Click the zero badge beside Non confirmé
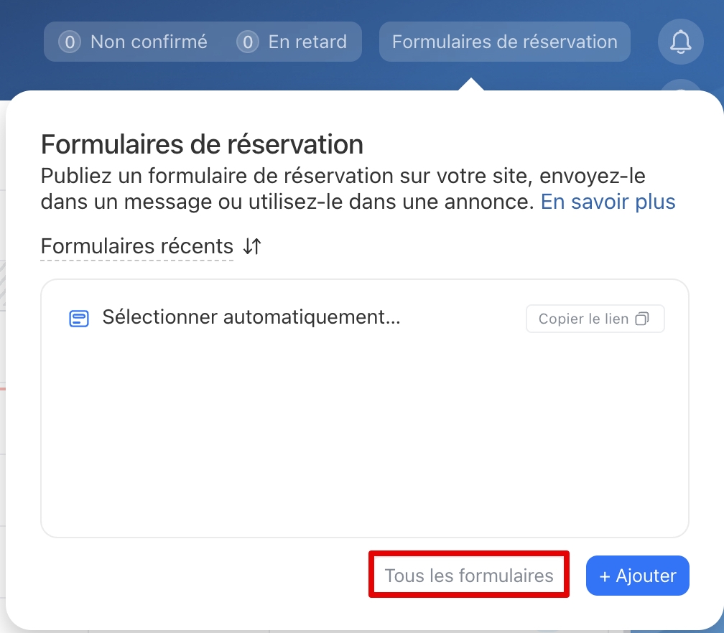724x633 pixels. point(69,42)
